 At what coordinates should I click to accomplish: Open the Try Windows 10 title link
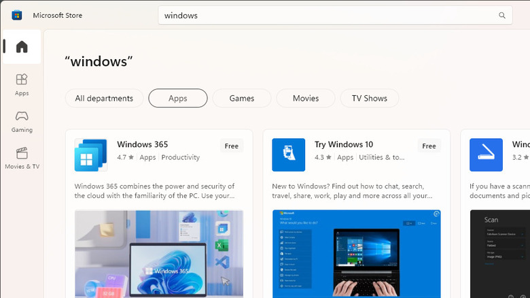pos(344,144)
